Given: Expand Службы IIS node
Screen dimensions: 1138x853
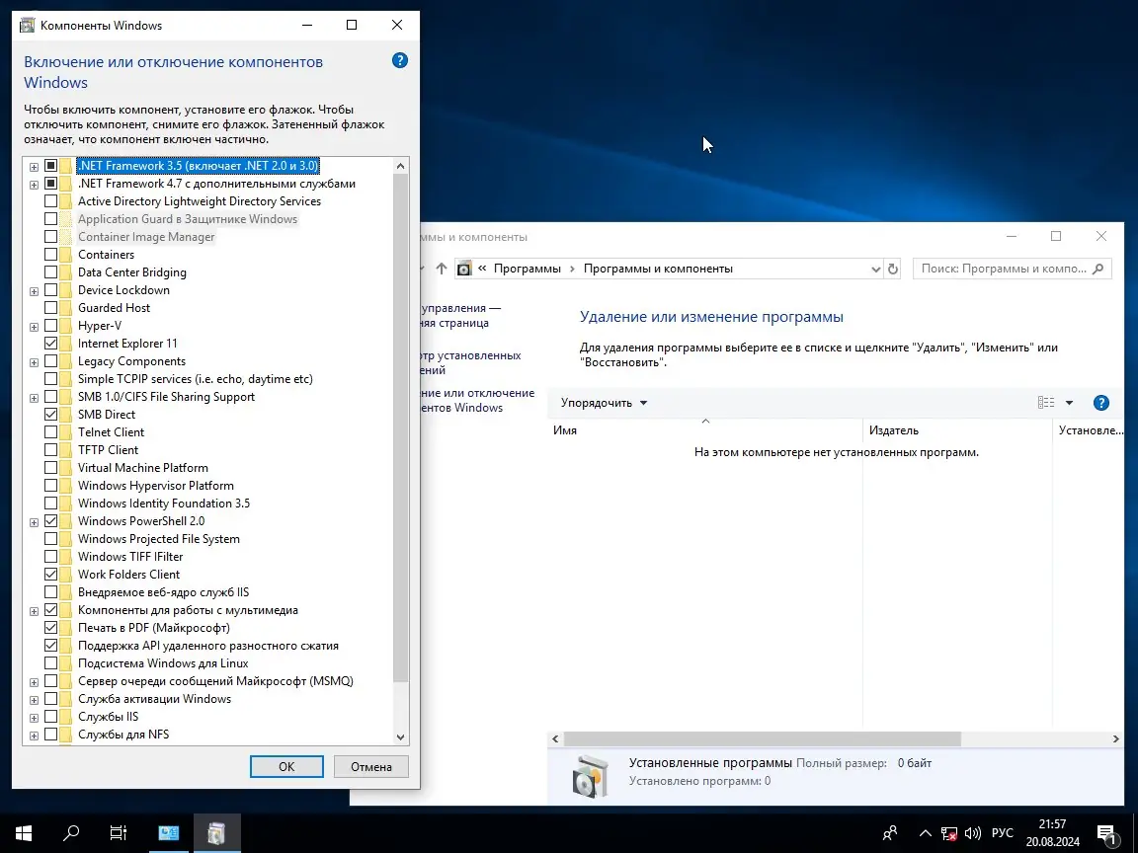Looking at the screenshot, I should click(35, 718).
